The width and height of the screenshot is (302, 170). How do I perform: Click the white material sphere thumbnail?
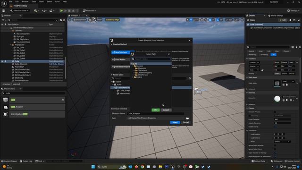coord(277,99)
